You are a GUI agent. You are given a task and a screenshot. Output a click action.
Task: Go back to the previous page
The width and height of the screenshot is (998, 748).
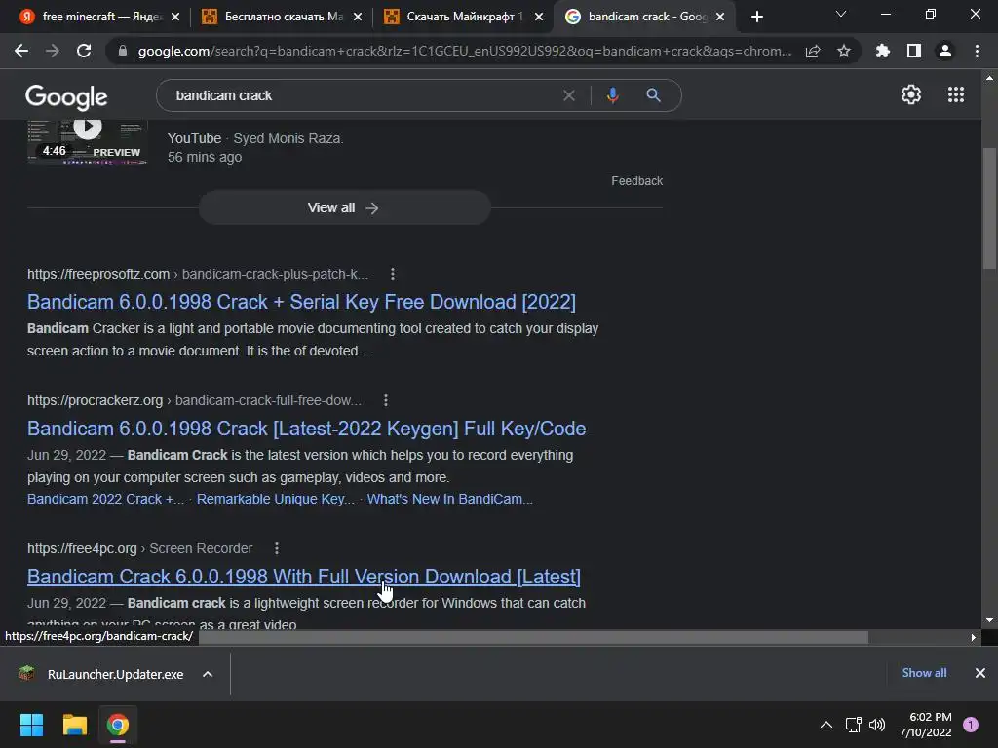(x=21, y=51)
